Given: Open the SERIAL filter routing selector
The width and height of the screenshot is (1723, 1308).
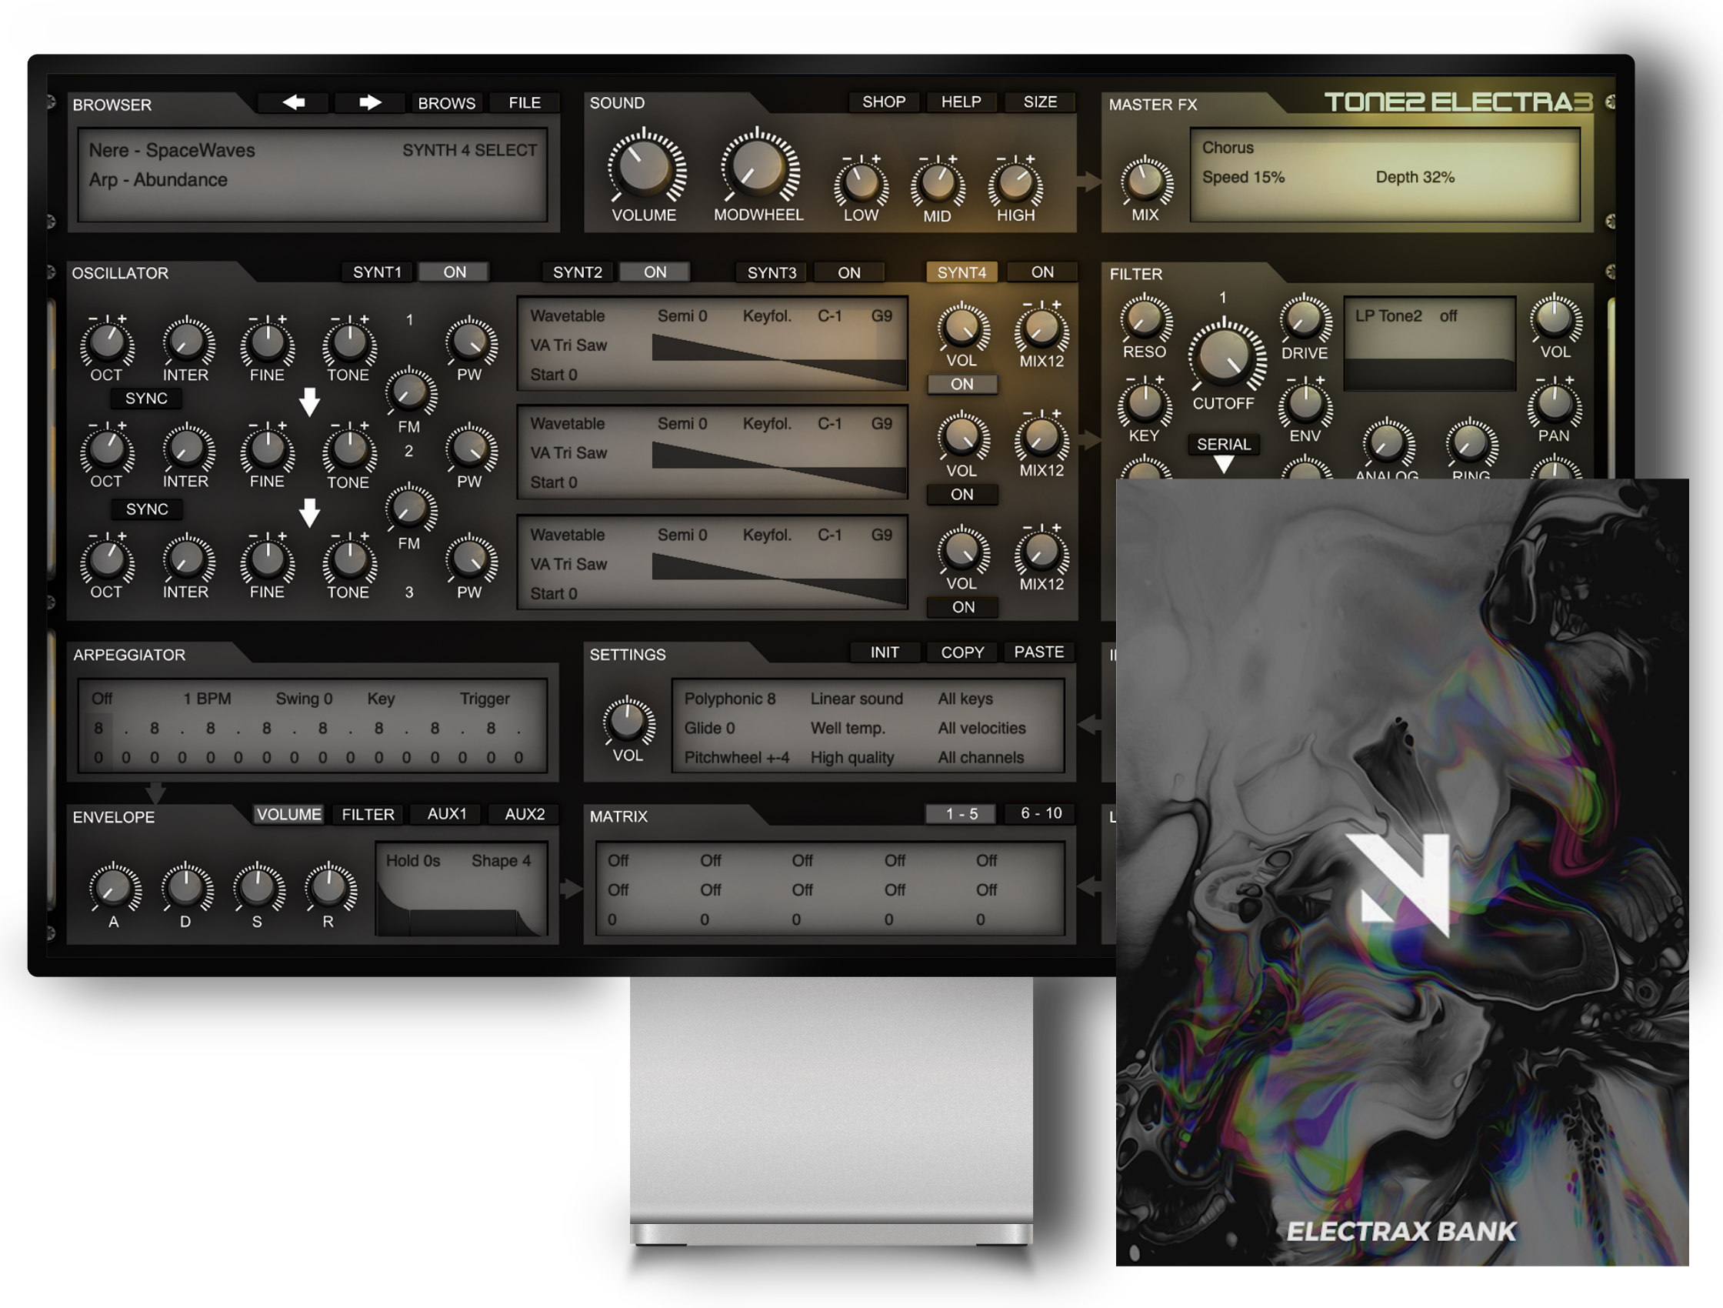Looking at the screenshot, I should coord(1225,444).
